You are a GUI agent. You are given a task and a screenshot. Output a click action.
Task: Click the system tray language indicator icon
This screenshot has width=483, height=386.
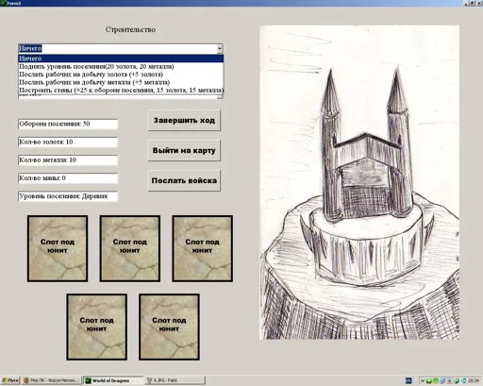point(408,380)
